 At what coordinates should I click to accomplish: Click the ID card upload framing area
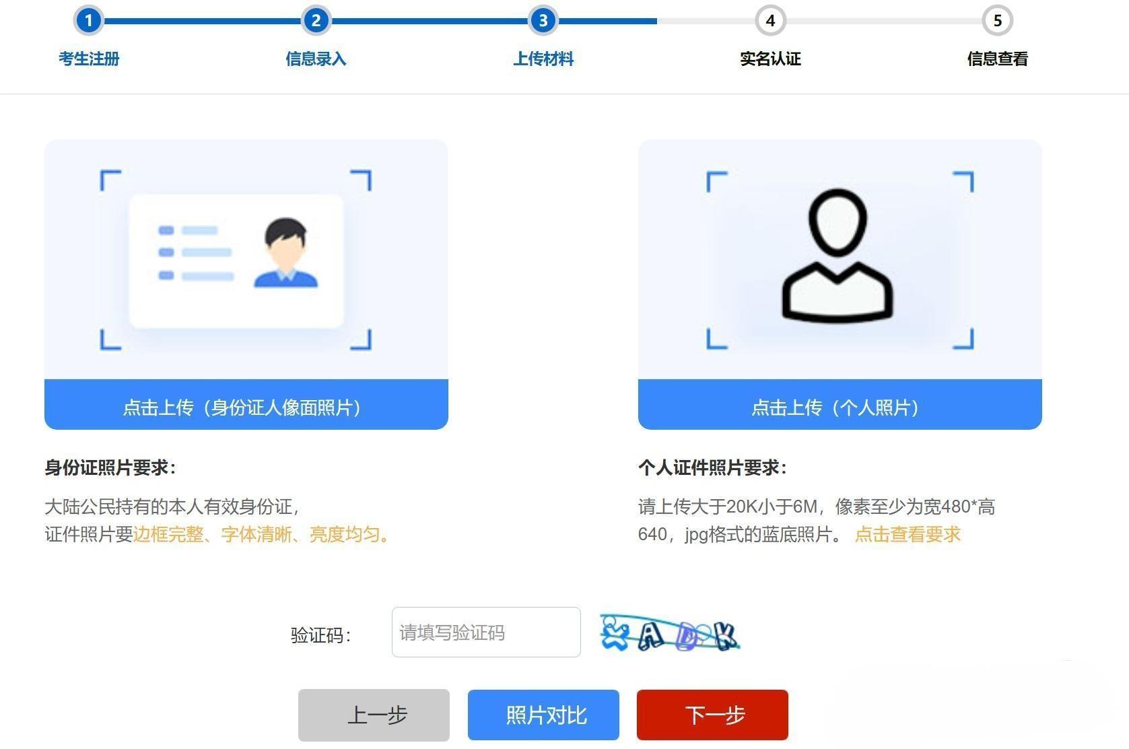236,259
